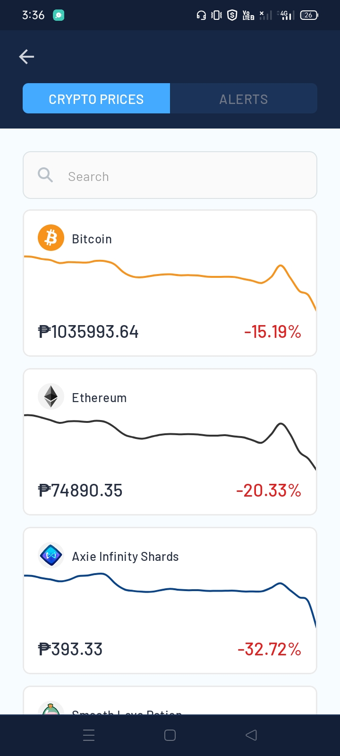340x756 pixels.
Task: Tap the Android recent apps menu icon
Action: pyautogui.click(x=89, y=735)
